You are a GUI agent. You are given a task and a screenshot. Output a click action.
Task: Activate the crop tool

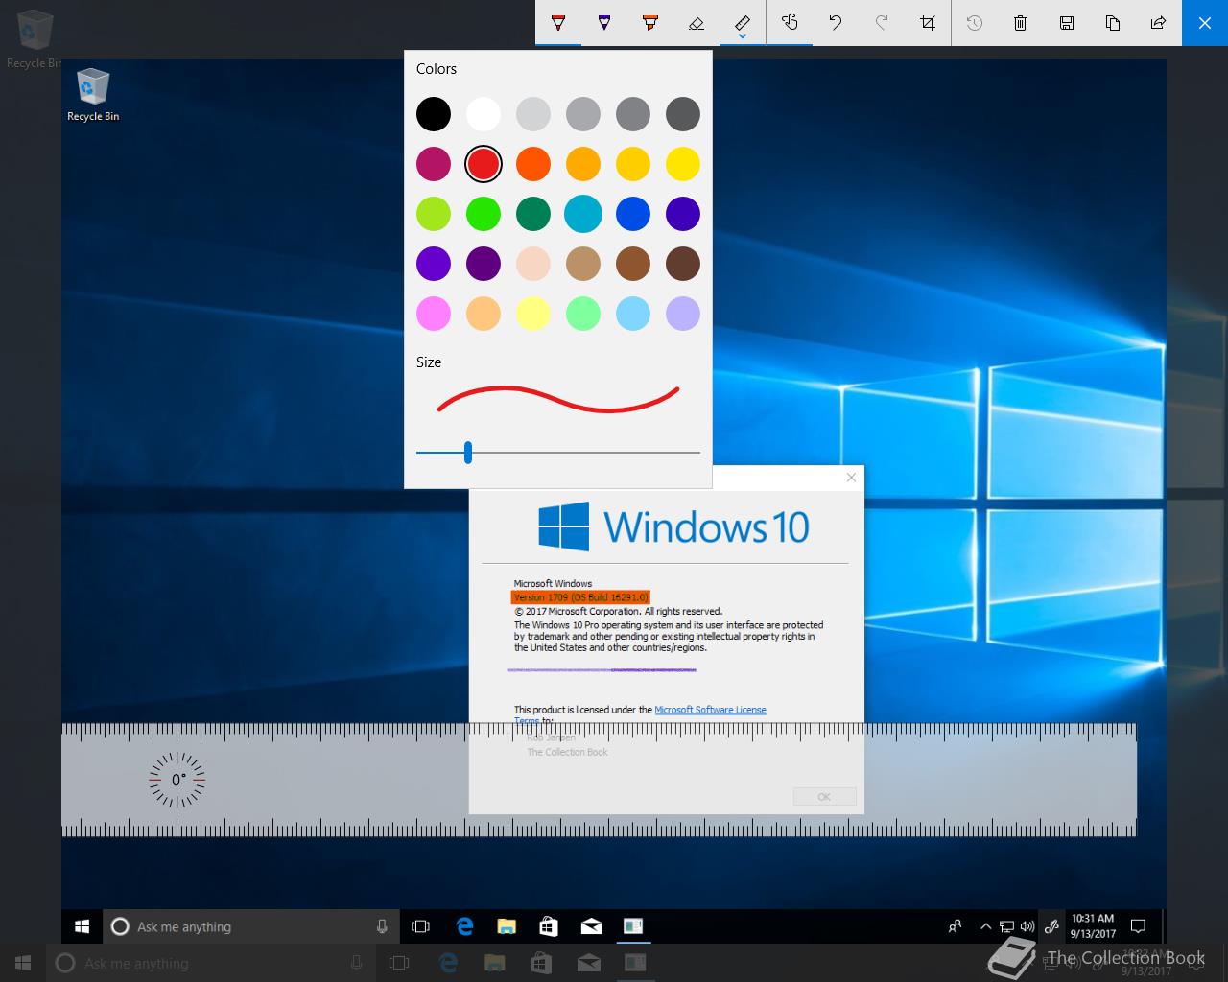928,22
